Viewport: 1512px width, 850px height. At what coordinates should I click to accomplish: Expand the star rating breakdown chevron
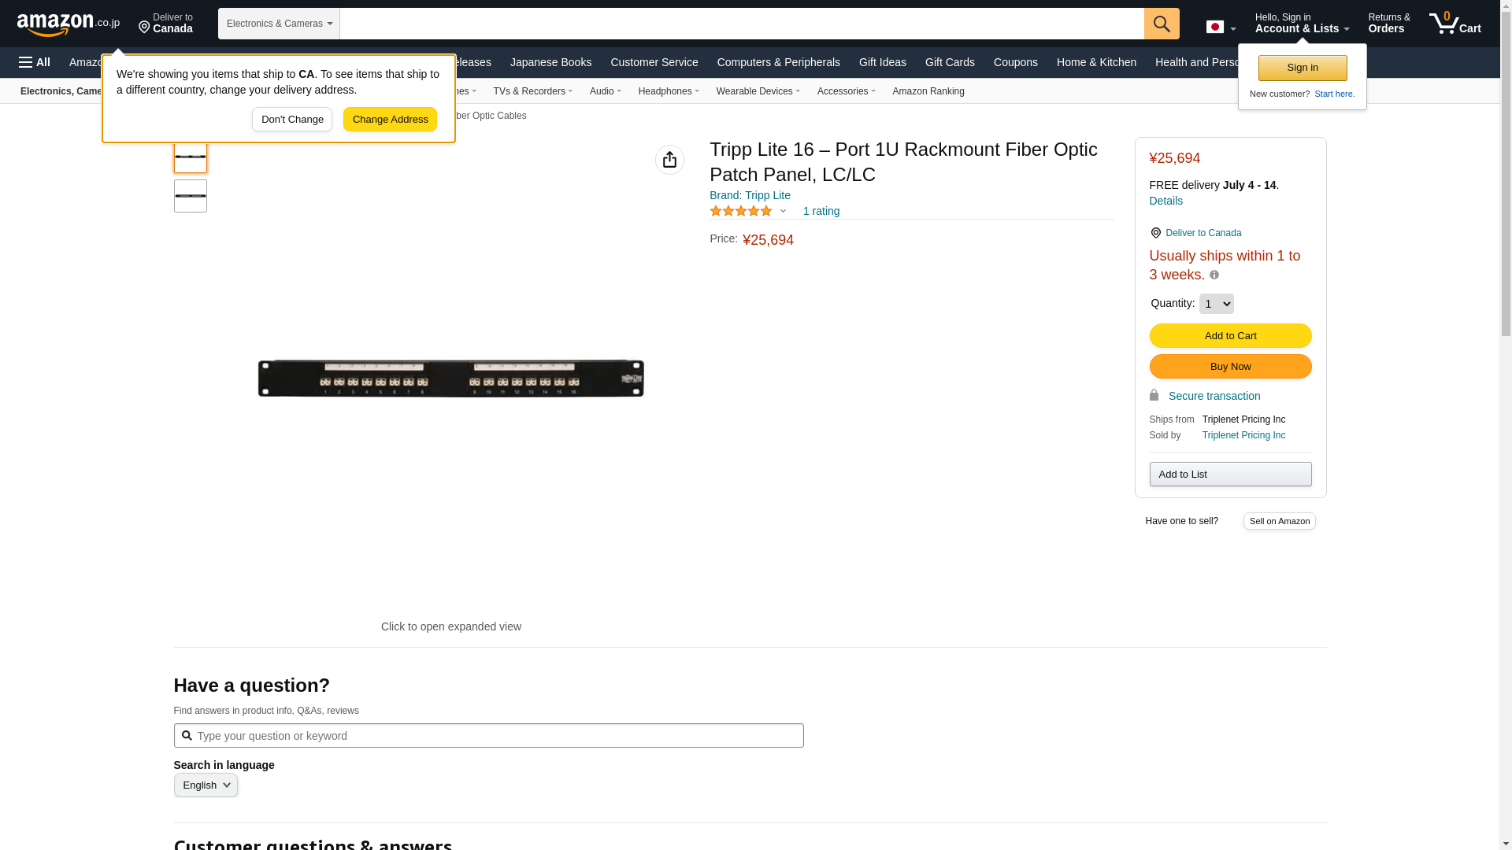coord(783,211)
